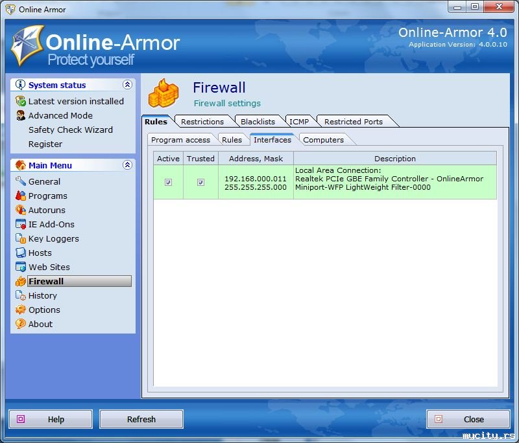The image size is (519, 443).
Task: Click the Close button at bottom
Action: [468, 419]
